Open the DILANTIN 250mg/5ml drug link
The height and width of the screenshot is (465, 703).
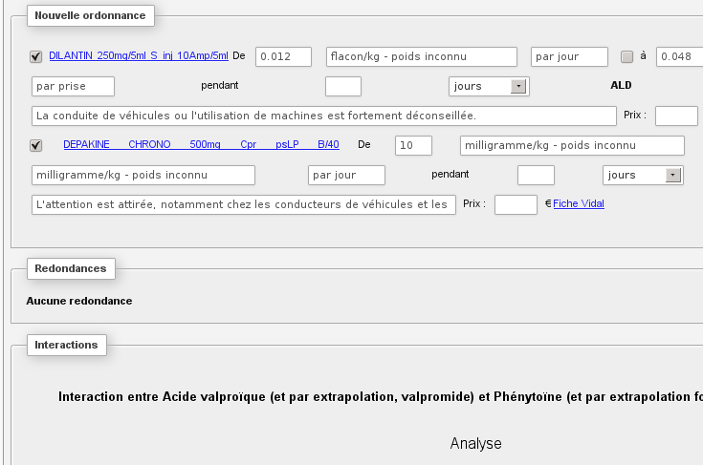coord(139,56)
